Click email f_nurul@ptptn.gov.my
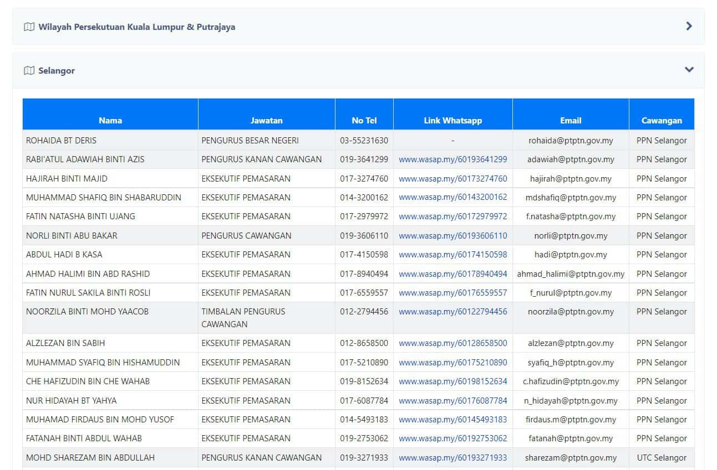 tap(571, 293)
